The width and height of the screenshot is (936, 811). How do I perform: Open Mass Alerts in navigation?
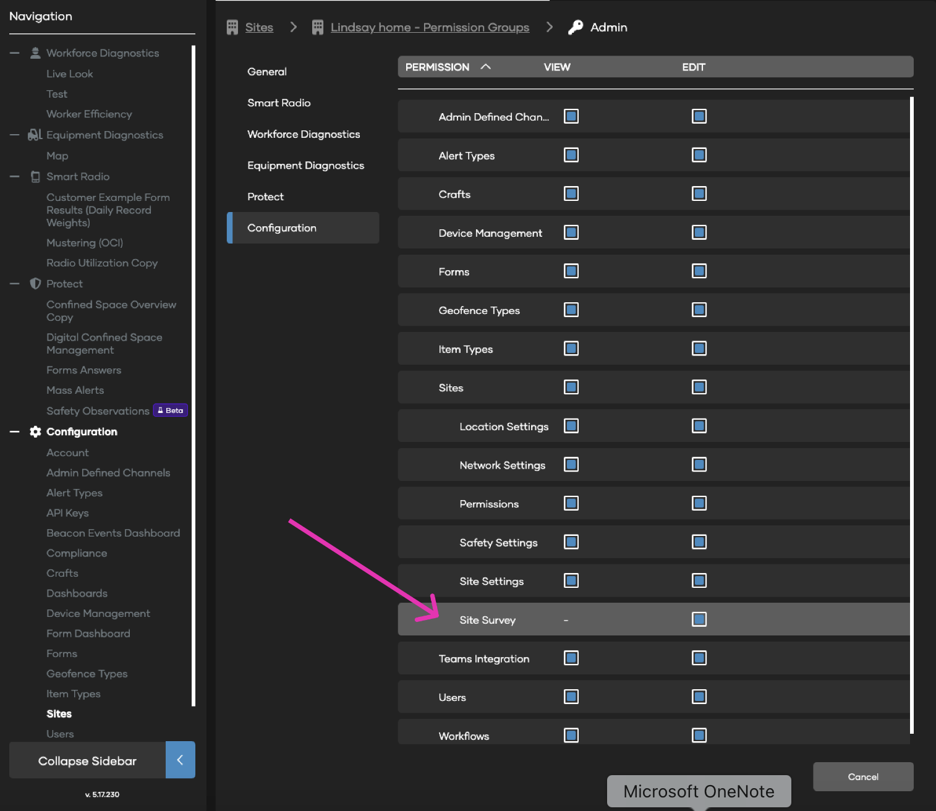[75, 391]
